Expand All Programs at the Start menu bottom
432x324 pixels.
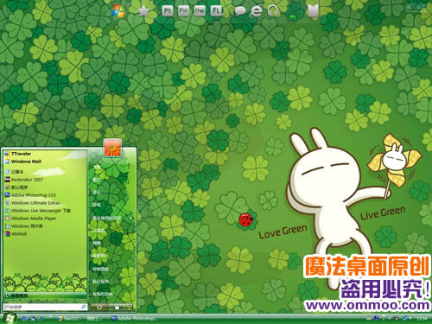(46, 295)
